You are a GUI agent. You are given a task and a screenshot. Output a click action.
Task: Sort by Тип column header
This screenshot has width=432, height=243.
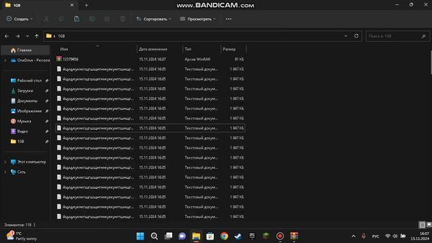click(x=188, y=49)
